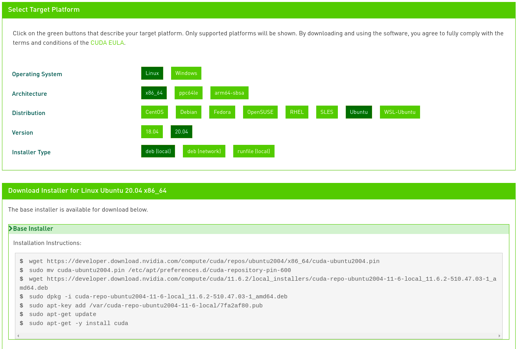518x349 pixels.
Task: Pick RHEL as the target distribution
Action: pos(297,112)
